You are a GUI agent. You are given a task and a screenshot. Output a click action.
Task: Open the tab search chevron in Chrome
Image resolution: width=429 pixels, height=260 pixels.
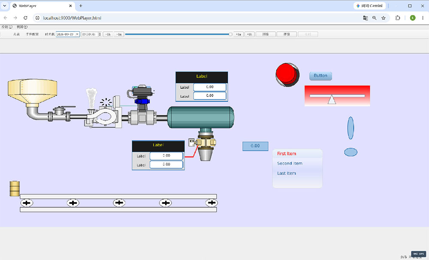[x=5, y=6]
